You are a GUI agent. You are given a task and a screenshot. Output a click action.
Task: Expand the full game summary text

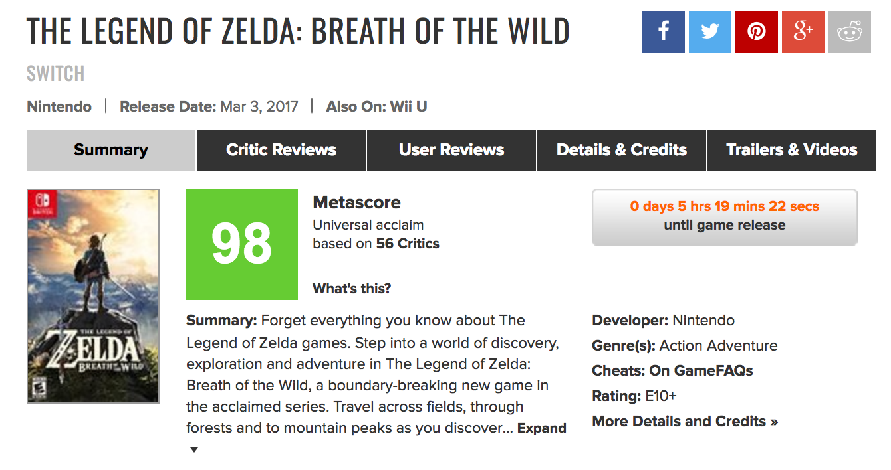tap(541, 428)
